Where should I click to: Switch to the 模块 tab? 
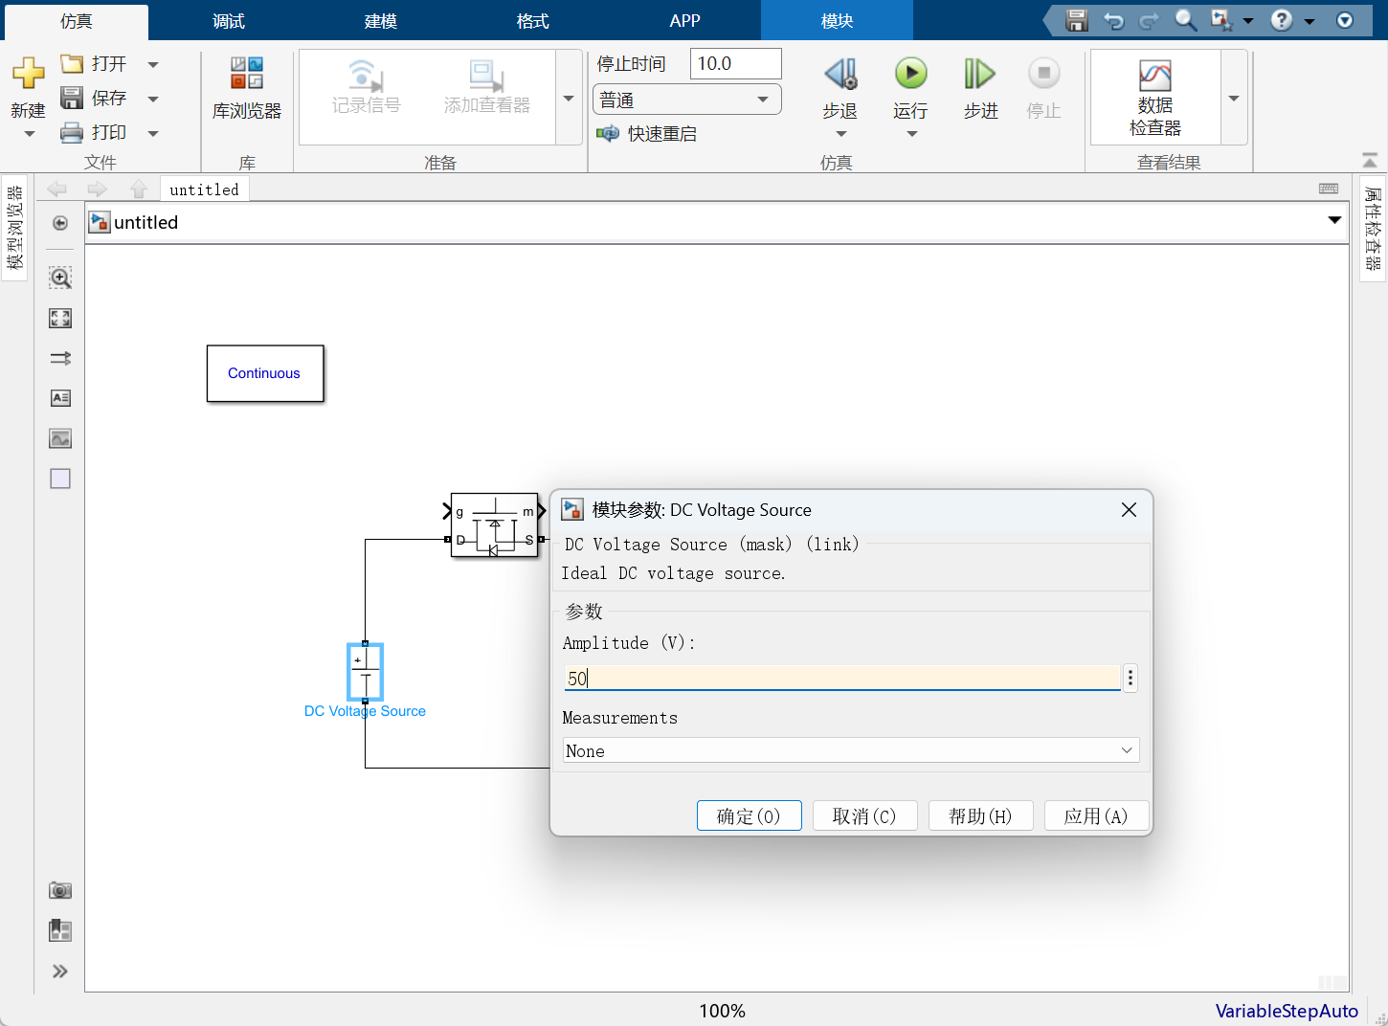click(x=837, y=21)
